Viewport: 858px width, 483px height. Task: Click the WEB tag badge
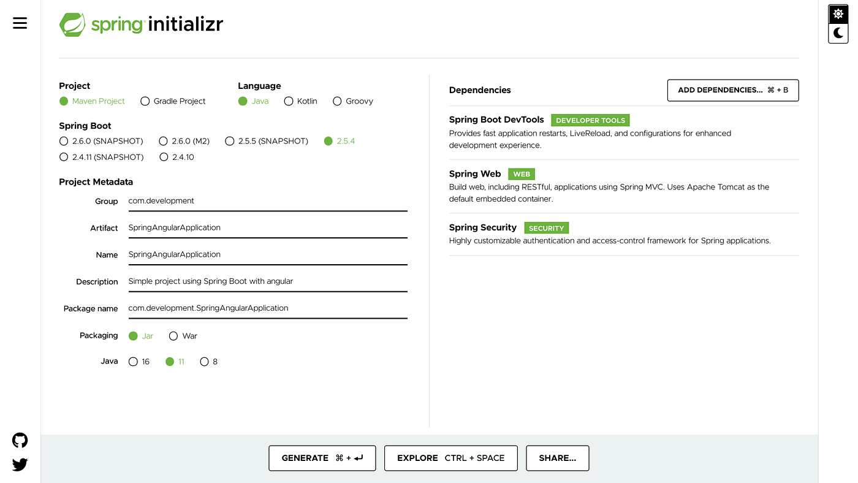(x=522, y=174)
